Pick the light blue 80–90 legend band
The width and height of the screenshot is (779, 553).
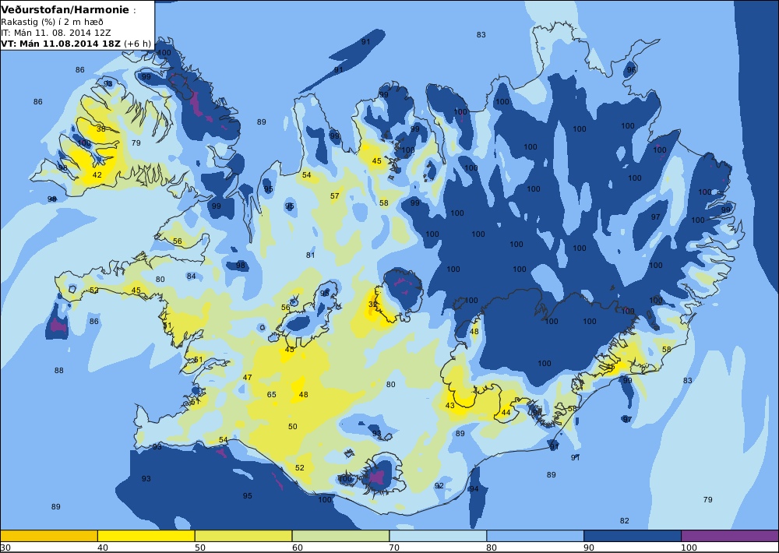[535, 536]
